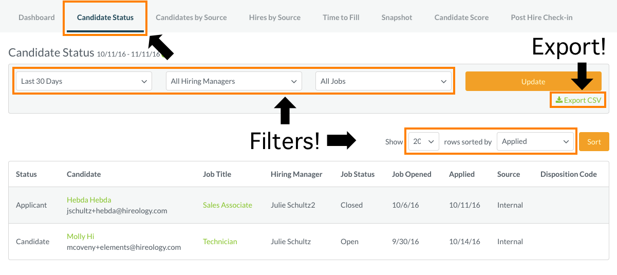
Task: Open the Export CSV link
Action: pyautogui.click(x=578, y=100)
